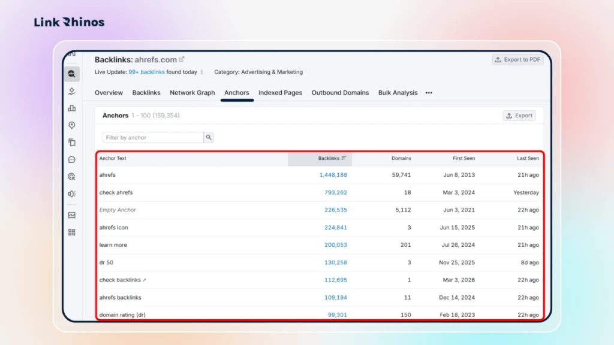614x345 pixels.
Task: Open the sidebar icon just below the active one
Action: click(x=72, y=91)
